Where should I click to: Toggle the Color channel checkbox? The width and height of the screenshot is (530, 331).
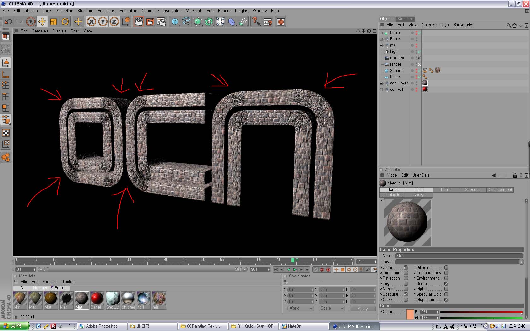tap(406, 267)
